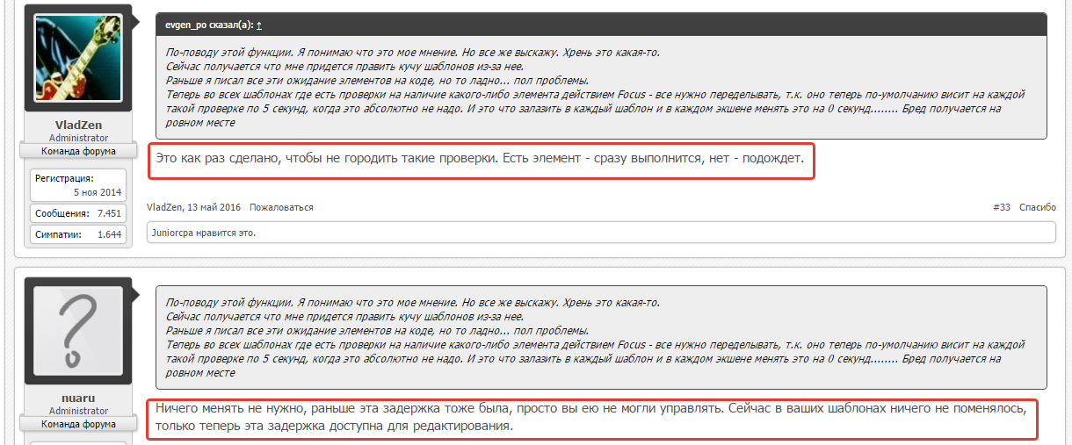Jump to quoted evgen_po post via arrow

[x=259, y=25]
